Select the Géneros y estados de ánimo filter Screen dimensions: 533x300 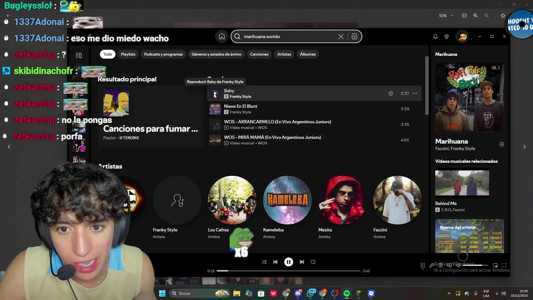coord(216,54)
